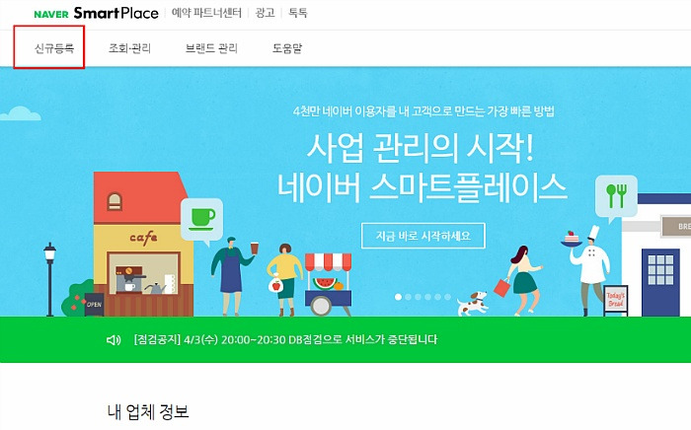Click the chef holding a cake

(x=587, y=270)
